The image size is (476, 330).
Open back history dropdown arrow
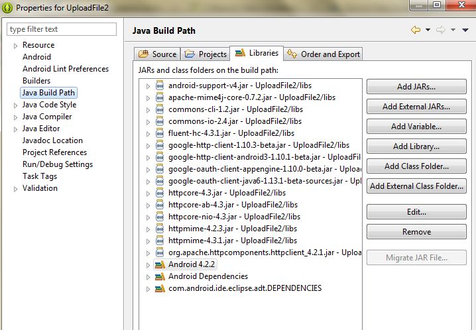[428, 30]
